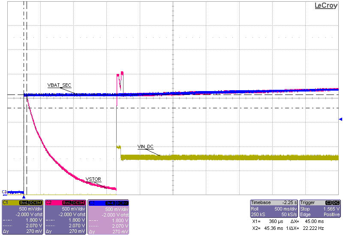This screenshot has width=343, height=235.
Task: Click the DC1M coupling badge on C3
Action: tap(122, 203)
